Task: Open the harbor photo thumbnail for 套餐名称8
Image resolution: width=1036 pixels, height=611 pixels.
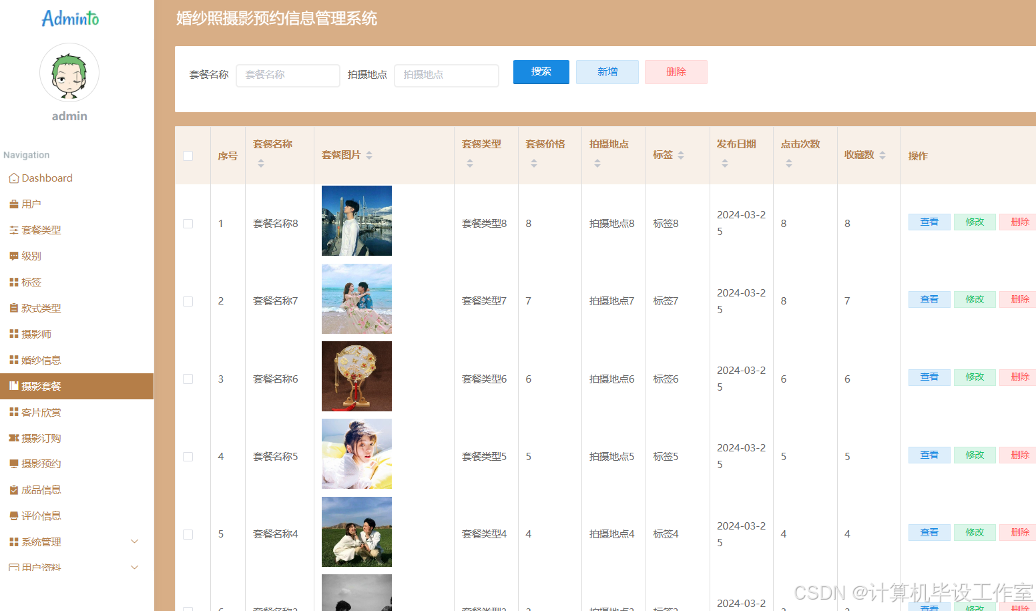Action: (356, 221)
